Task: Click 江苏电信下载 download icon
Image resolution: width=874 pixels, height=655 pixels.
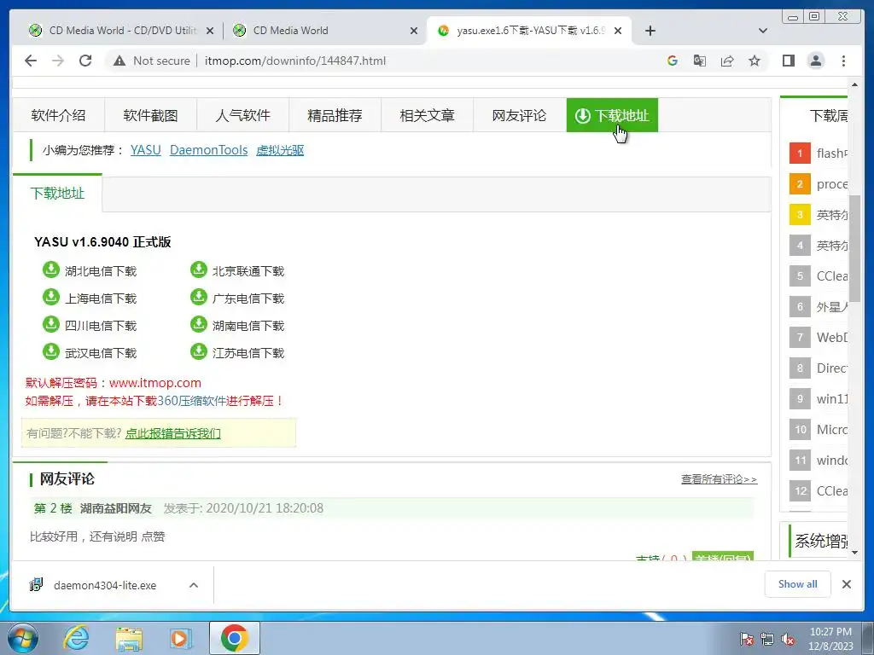Action: [x=198, y=351]
